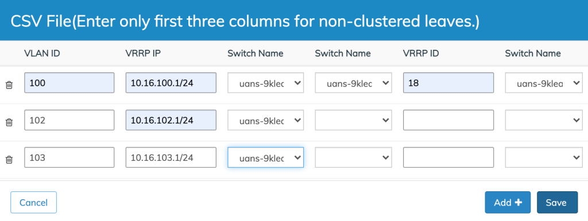This screenshot has width=588, height=221.
Task: Click the VRRP IP field 10.16.100.1/24
Action: point(171,82)
